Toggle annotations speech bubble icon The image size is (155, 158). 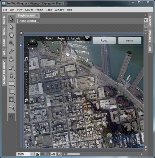tap(59, 154)
